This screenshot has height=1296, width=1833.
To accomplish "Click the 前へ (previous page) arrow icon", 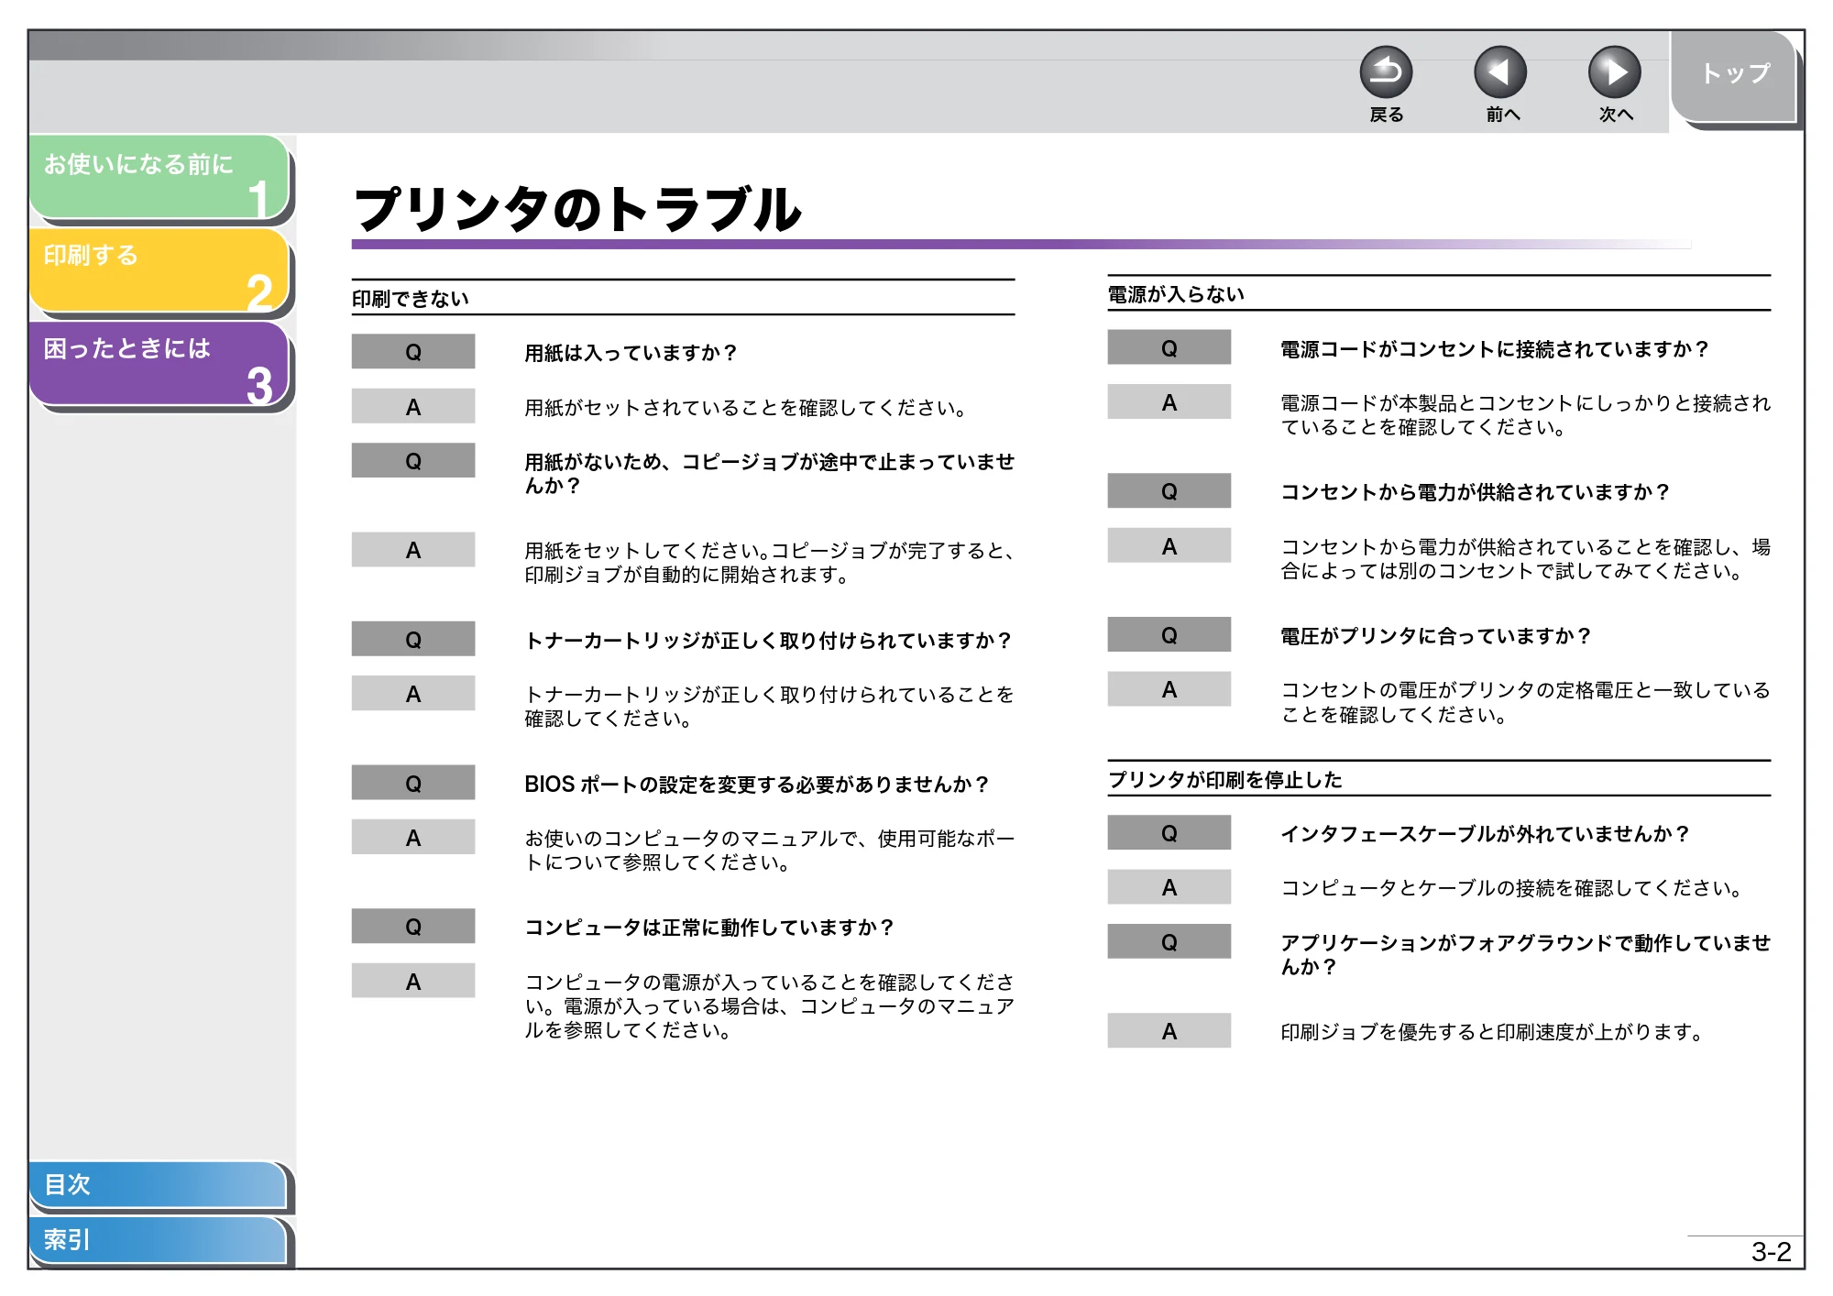I will click(x=1500, y=72).
